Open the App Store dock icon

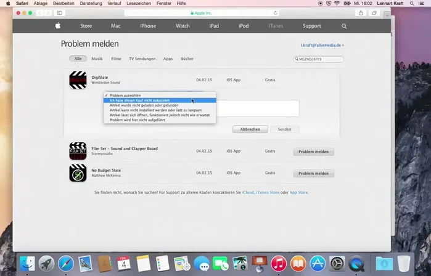pyautogui.click(x=317, y=264)
